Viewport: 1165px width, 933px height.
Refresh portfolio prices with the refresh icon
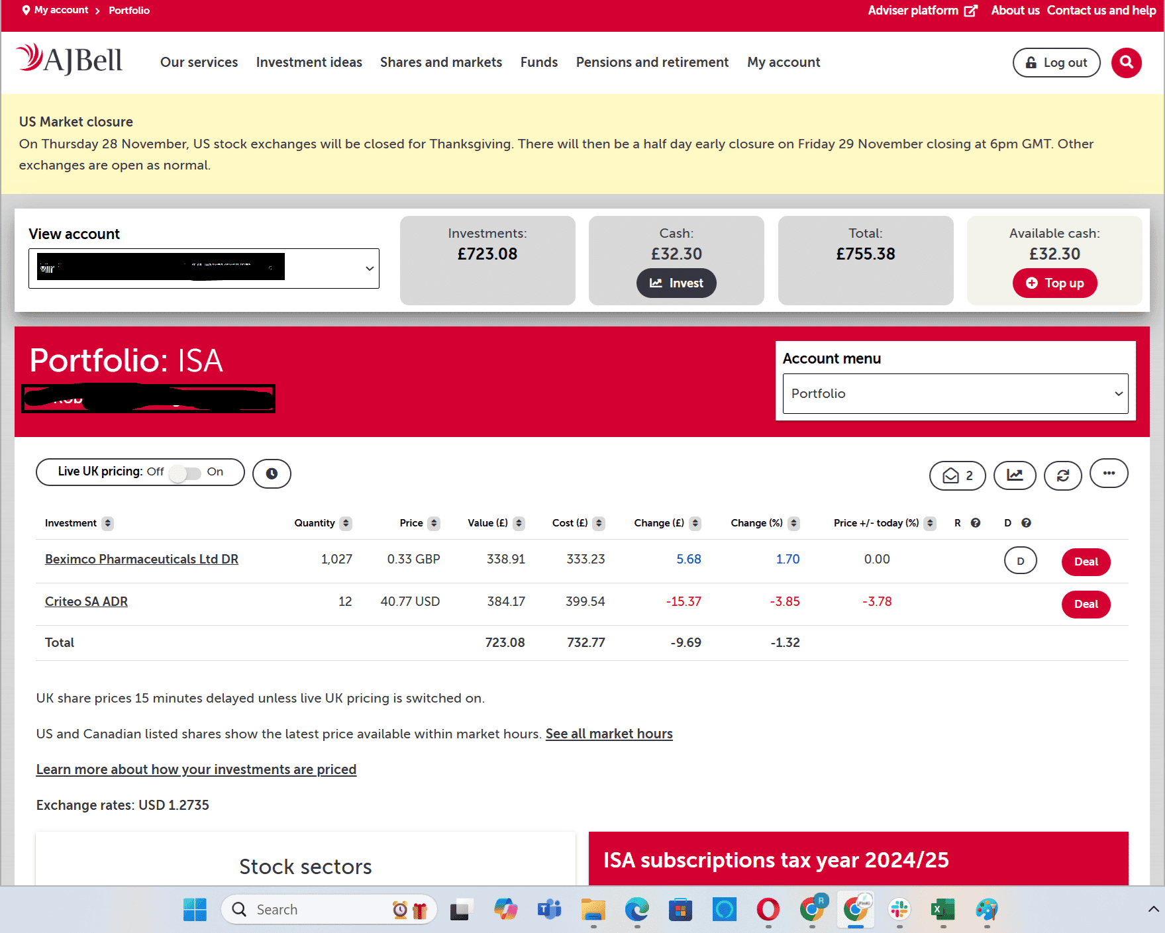pos(1062,475)
